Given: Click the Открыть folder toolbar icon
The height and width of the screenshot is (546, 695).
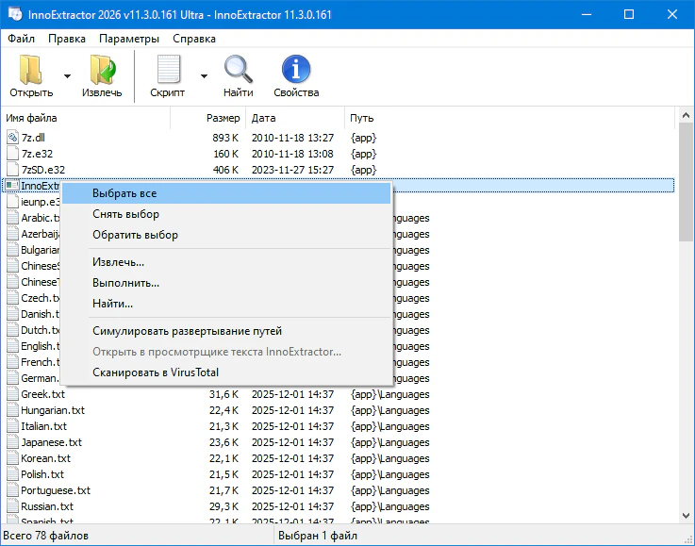Looking at the screenshot, I should (31, 71).
